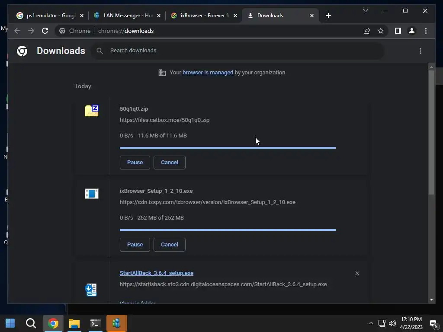Click the 50q1q0.zip file icon

point(92,110)
